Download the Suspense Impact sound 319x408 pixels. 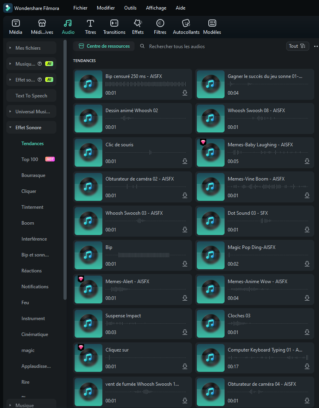pos(185,332)
